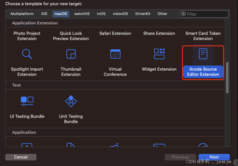Viewport: 238px width, 166px height.
Task: Click the Virtual Conference label
Action: 115,72
